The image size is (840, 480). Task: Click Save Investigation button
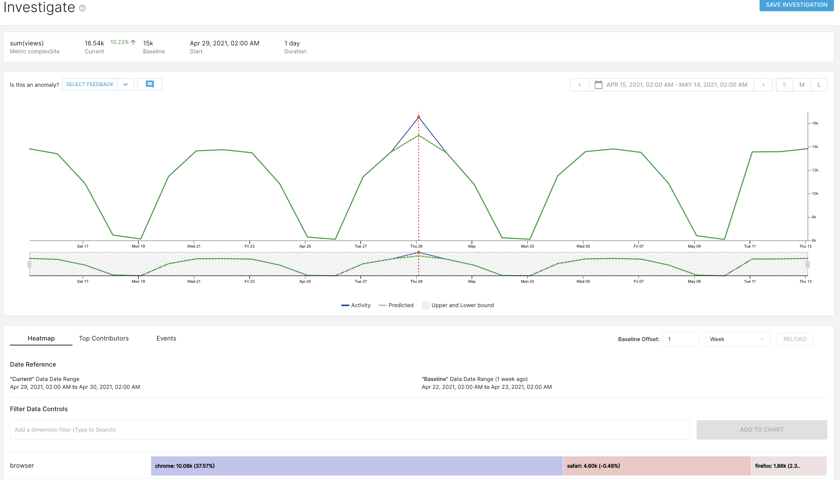tap(796, 5)
